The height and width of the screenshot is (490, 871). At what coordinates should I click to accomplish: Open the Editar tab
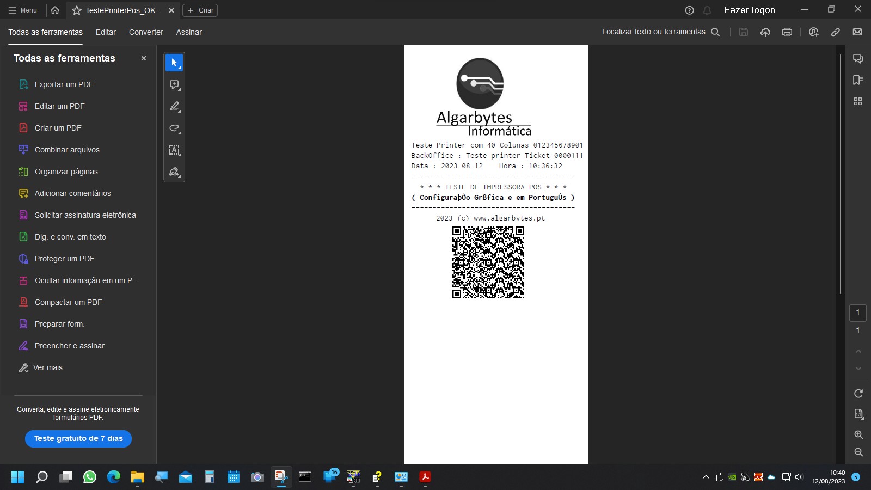point(106,32)
